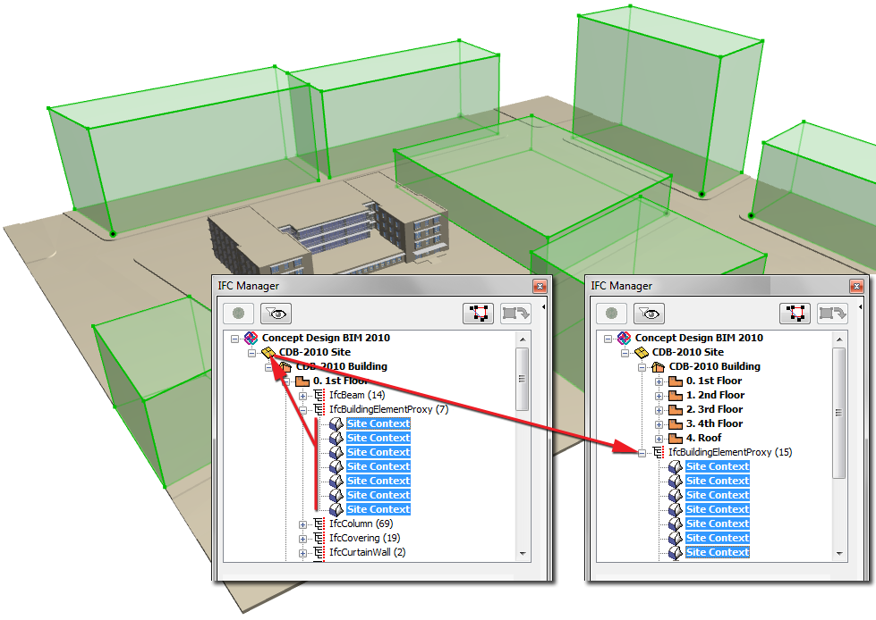Screen dimensions: 876x620
Task: Toggle the eye filter button in left IFC Manager
Action: (276, 314)
